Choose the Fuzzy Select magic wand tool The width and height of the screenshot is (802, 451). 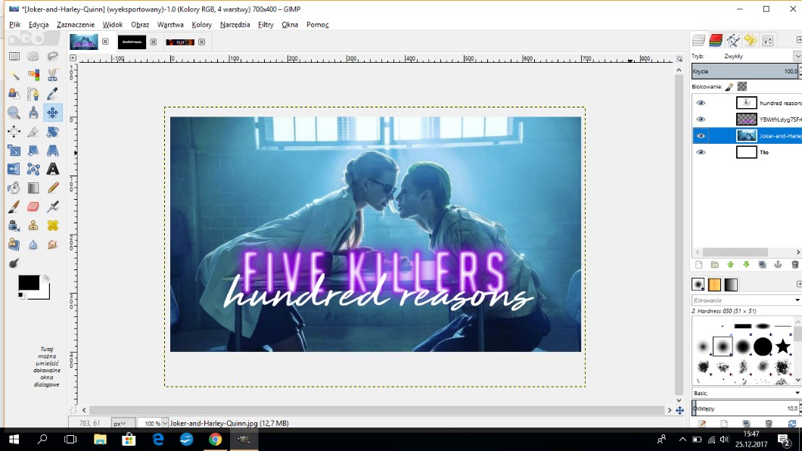click(x=14, y=75)
